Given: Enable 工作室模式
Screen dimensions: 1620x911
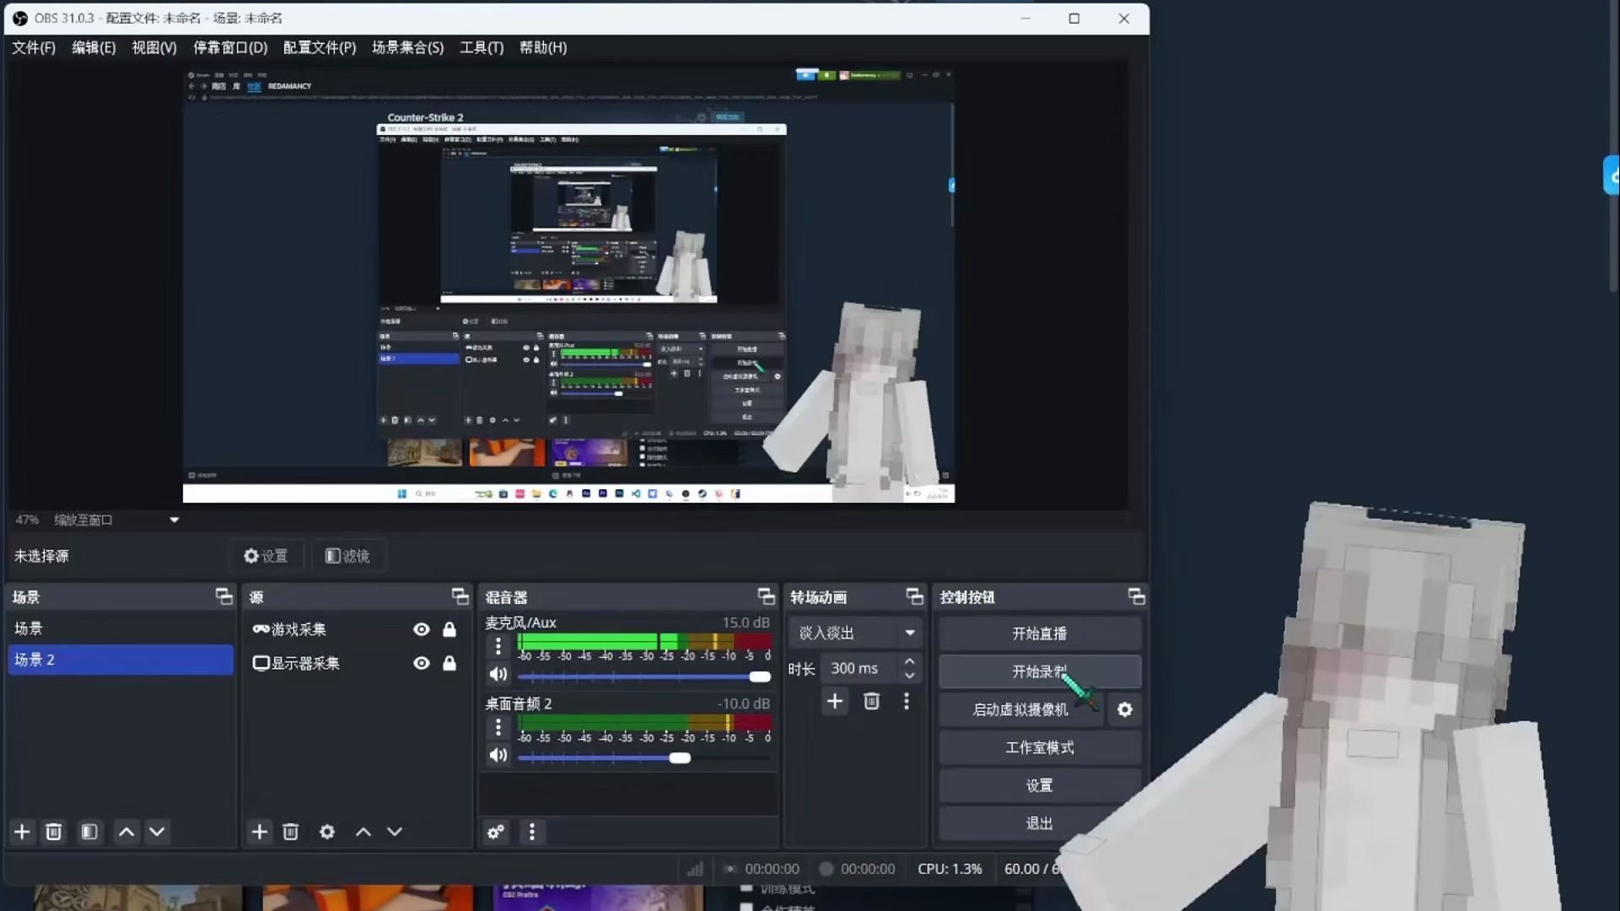Looking at the screenshot, I should click(x=1039, y=747).
